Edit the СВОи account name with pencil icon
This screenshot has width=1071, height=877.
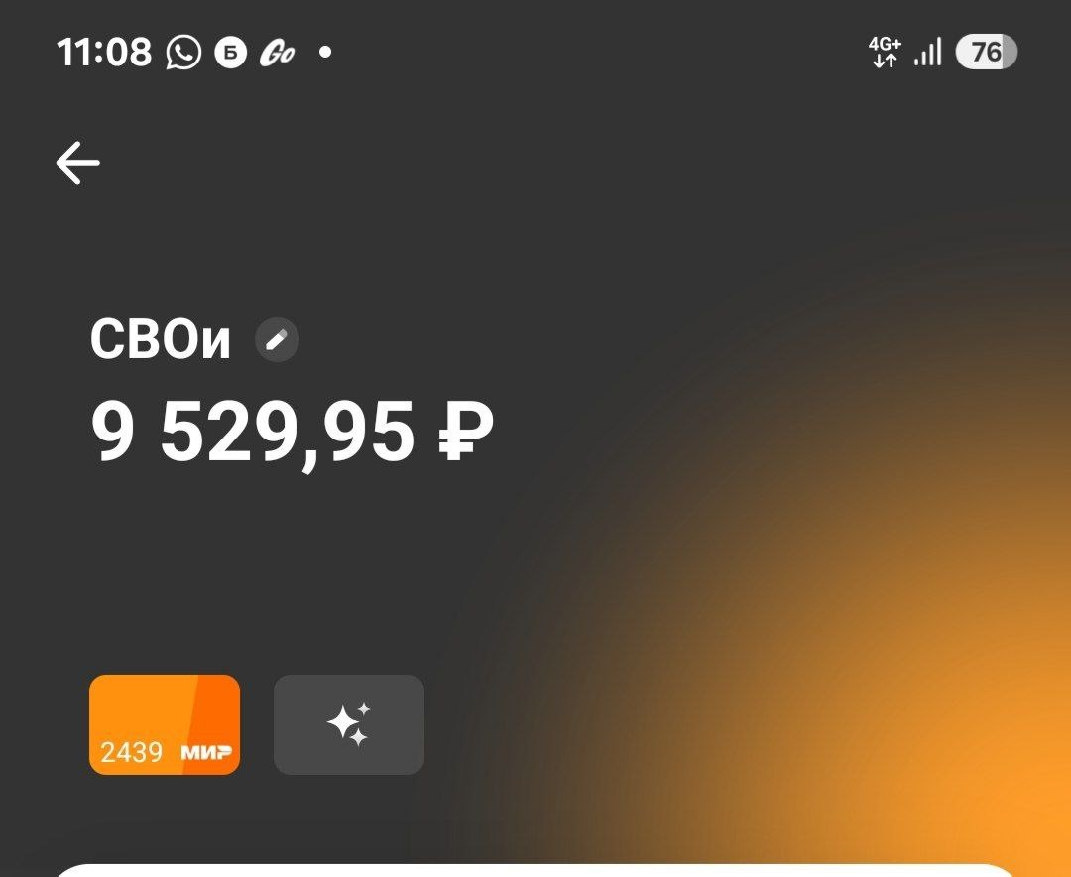click(x=277, y=339)
